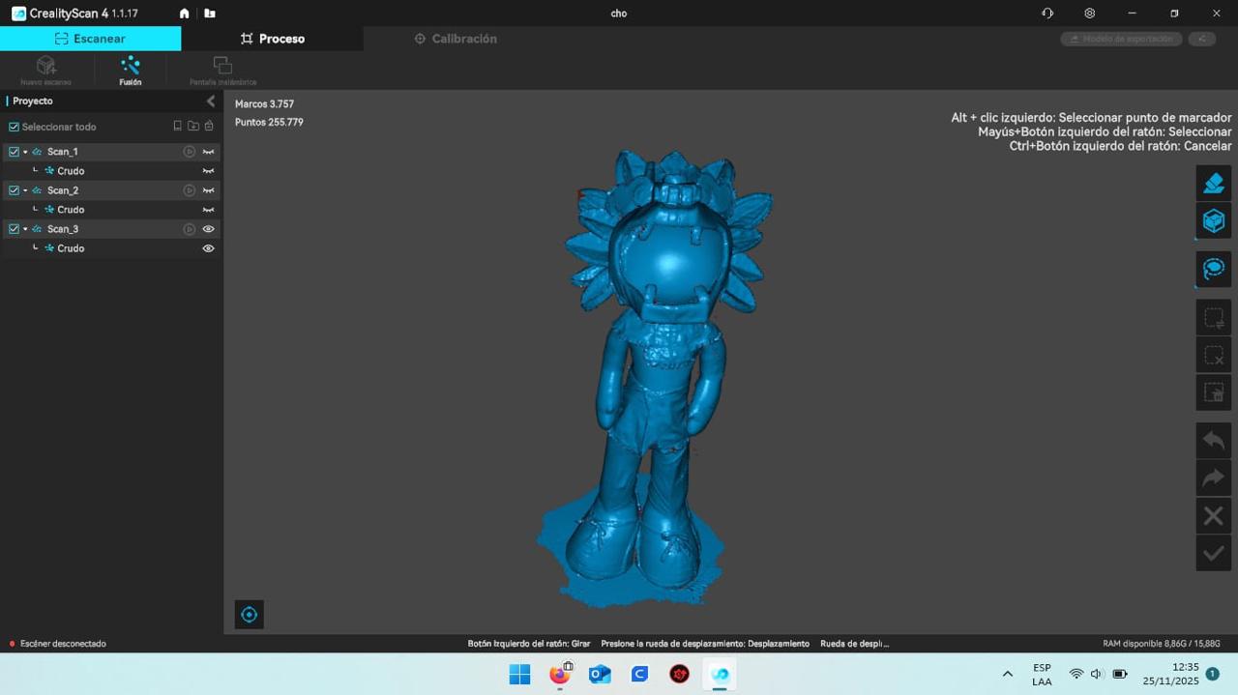Click the share icon button

(x=1201, y=39)
